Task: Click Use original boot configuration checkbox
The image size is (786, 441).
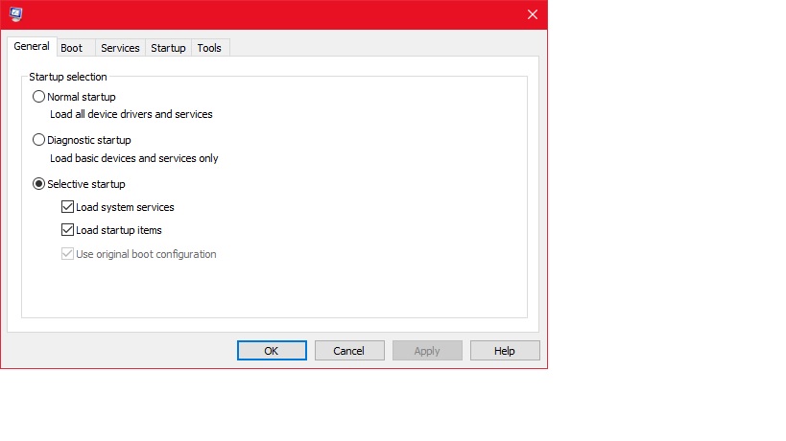Action: click(67, 254)
